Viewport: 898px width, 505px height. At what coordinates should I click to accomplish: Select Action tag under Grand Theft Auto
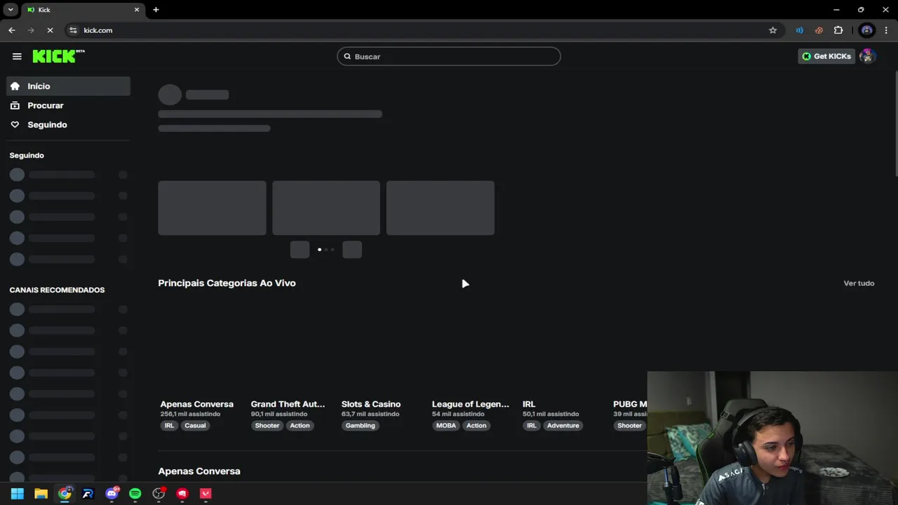coord(300,426)
